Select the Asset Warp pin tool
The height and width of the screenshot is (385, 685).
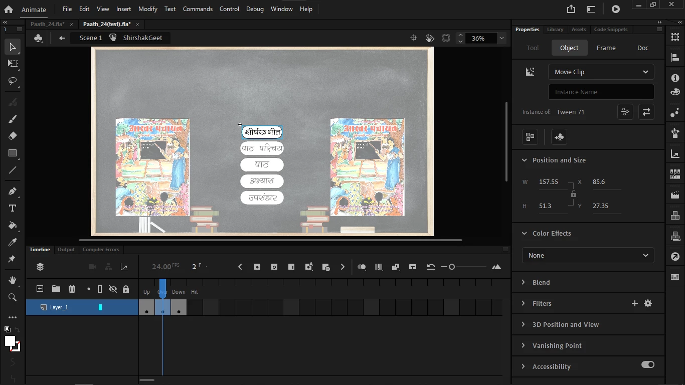[13, 259]
